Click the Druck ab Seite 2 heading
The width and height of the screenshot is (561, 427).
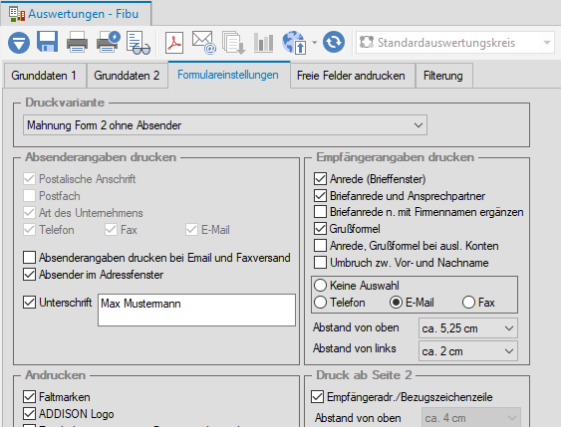coord(364,375)
